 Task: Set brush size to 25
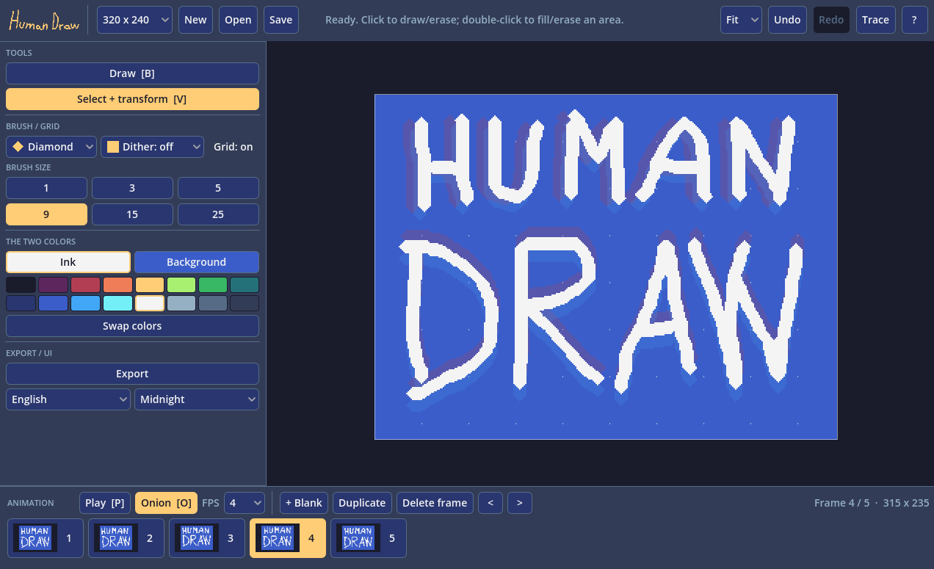(x=218, y=214)
